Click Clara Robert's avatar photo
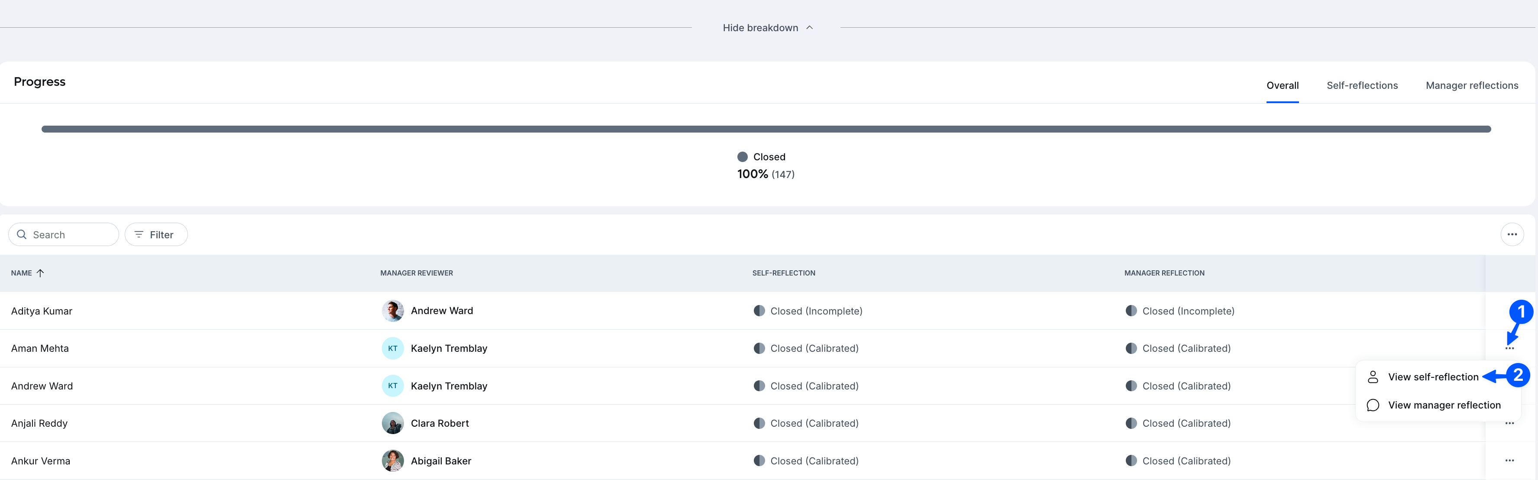The height and width of the screenshot is (480, 1538). click(x=393, y=423)
